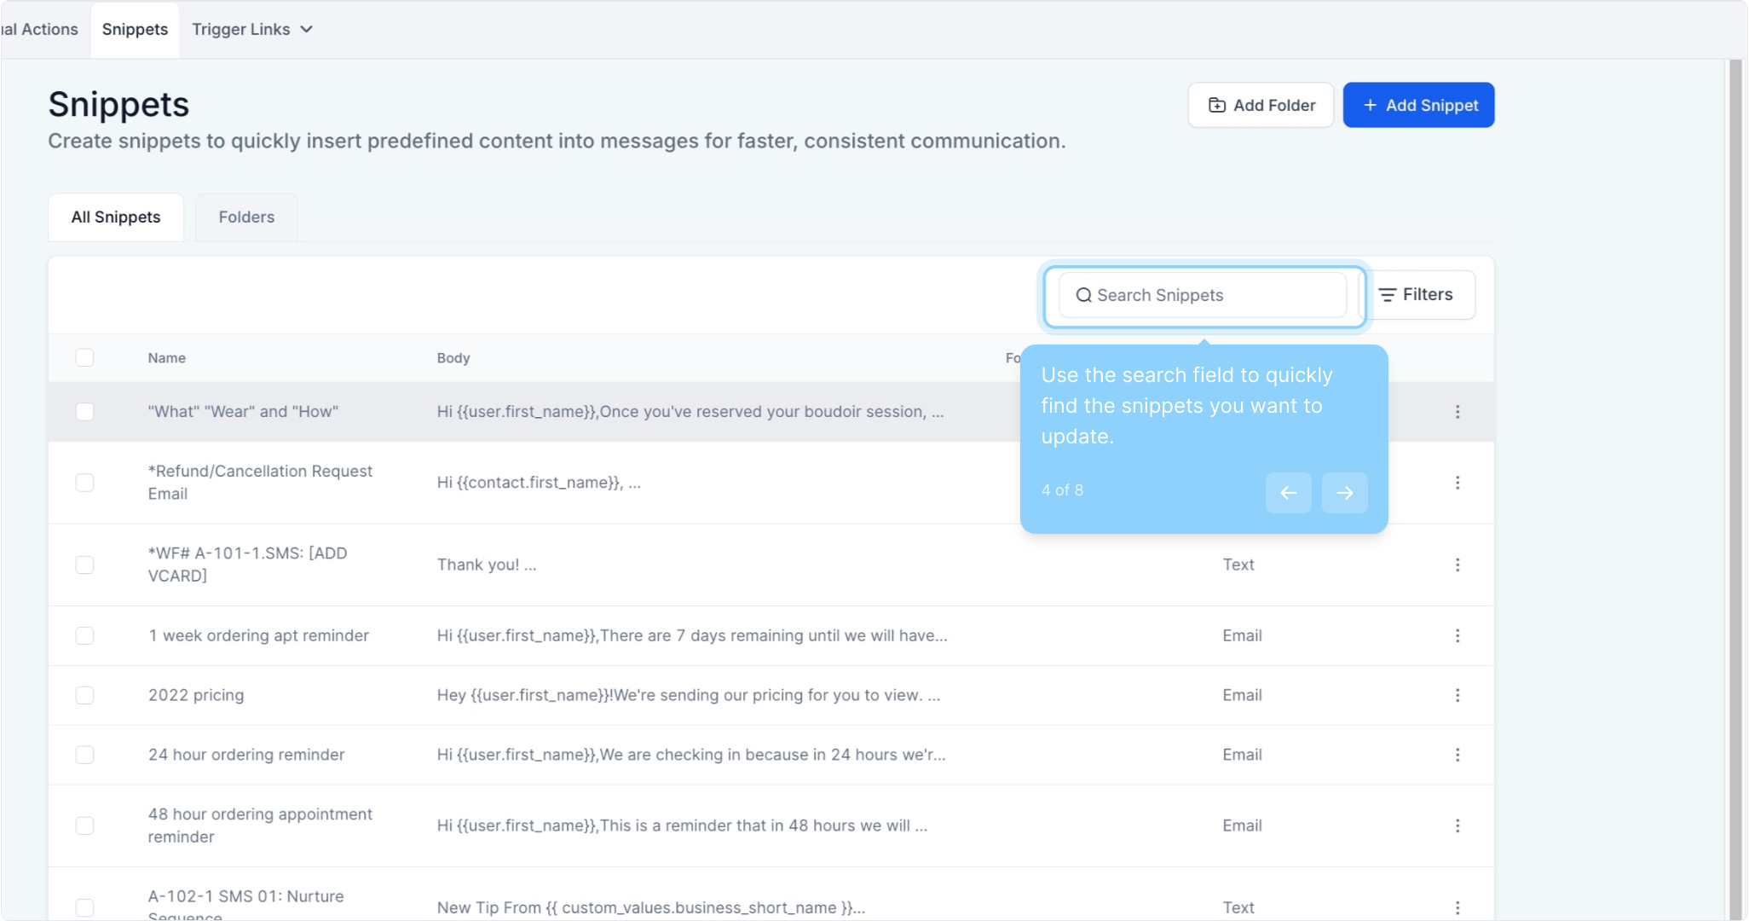The width and height of the screenshot is (1749, 921).
Task: Open three-dot menu for 2022 pricing row
Action: tap(1457, 695)
